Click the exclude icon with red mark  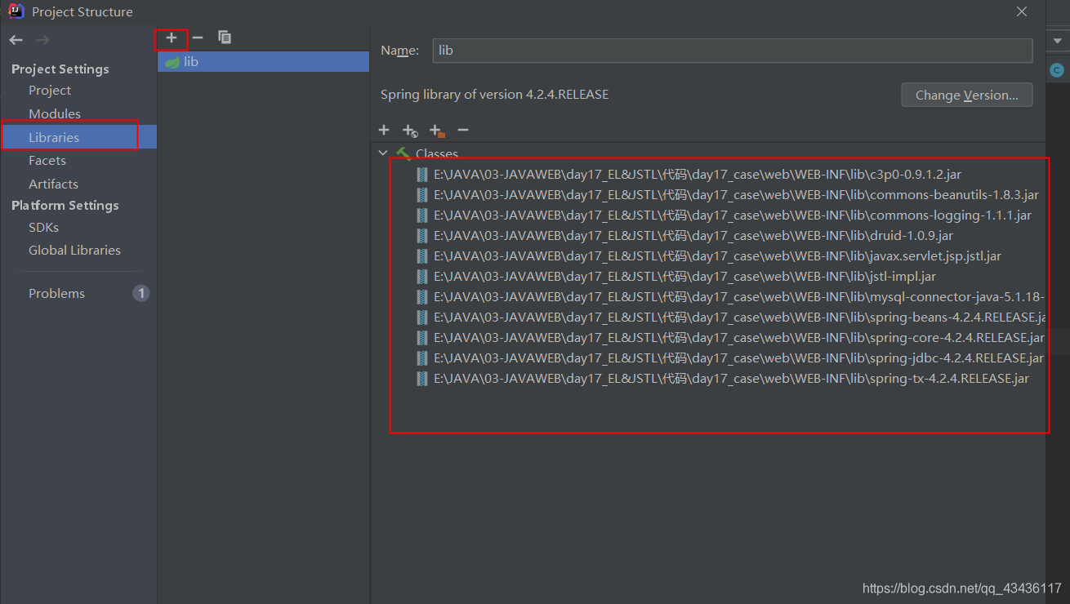(437, 131)
